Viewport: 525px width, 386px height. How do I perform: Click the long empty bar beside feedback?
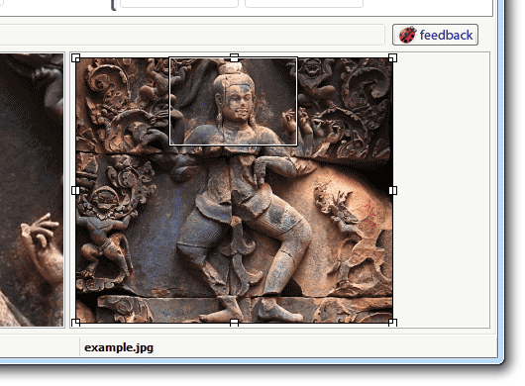click(x=192, y=35)
